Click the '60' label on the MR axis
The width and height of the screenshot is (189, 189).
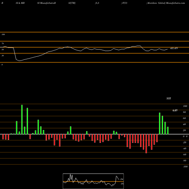click(184, 118)
